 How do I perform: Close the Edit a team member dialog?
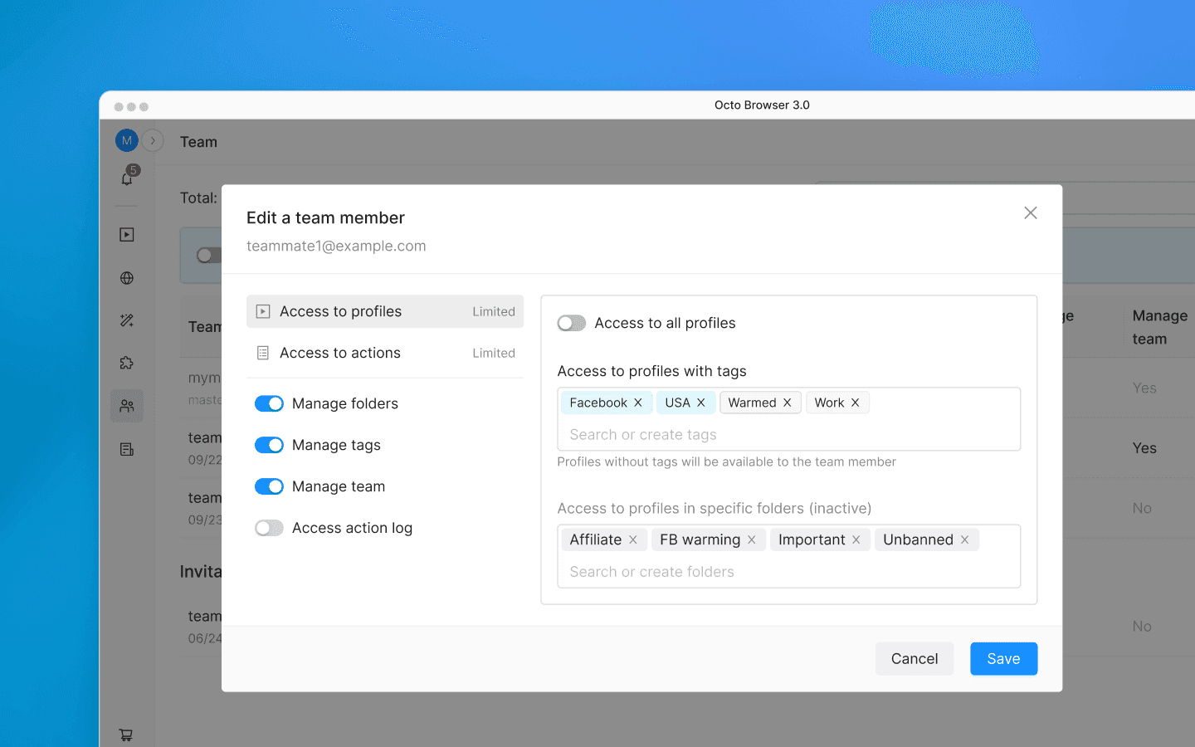[1031, 213]
